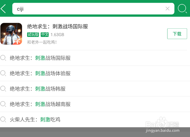This screenshot has height=137, width=190.
Task: Tap the description 和老外一起吃鸡!
Action: (42, 42)
